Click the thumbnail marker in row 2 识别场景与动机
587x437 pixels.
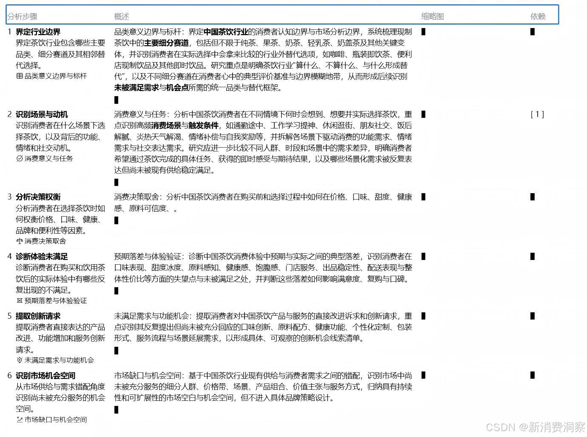coord(423,114)
